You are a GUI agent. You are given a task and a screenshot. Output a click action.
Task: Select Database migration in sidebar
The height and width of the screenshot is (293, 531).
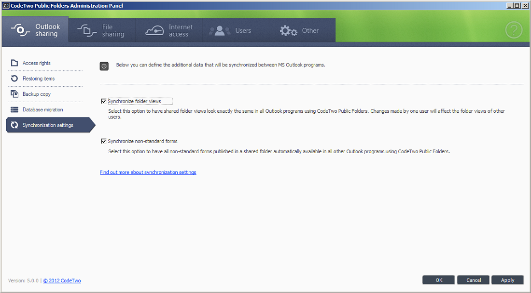[45, 109]
